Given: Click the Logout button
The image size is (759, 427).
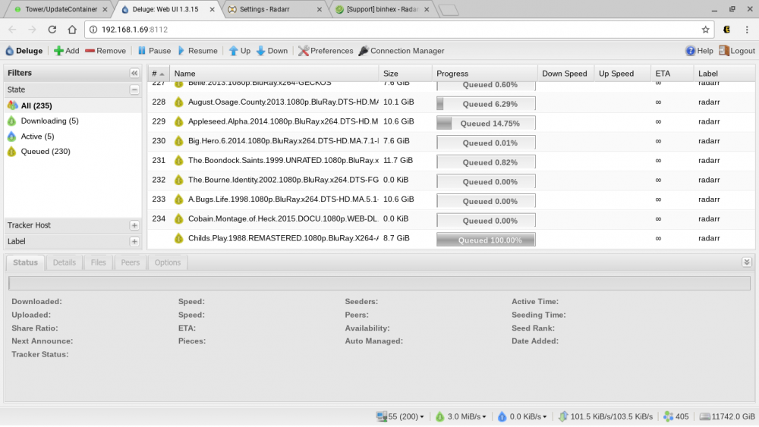Looking at the screenshot, I should [737, 51].
